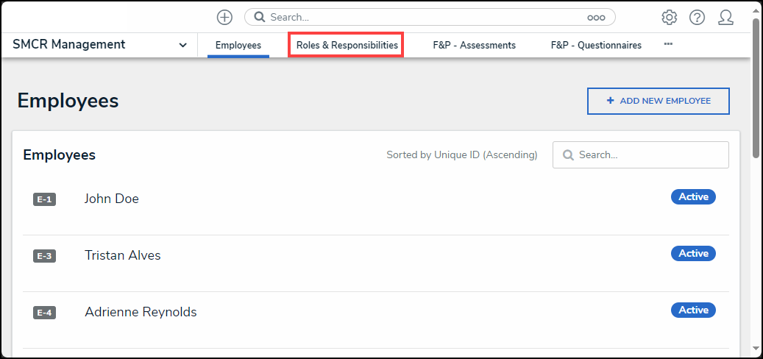Open the help question mark icon
763x359 pixels.
click(x=697, y=18)
